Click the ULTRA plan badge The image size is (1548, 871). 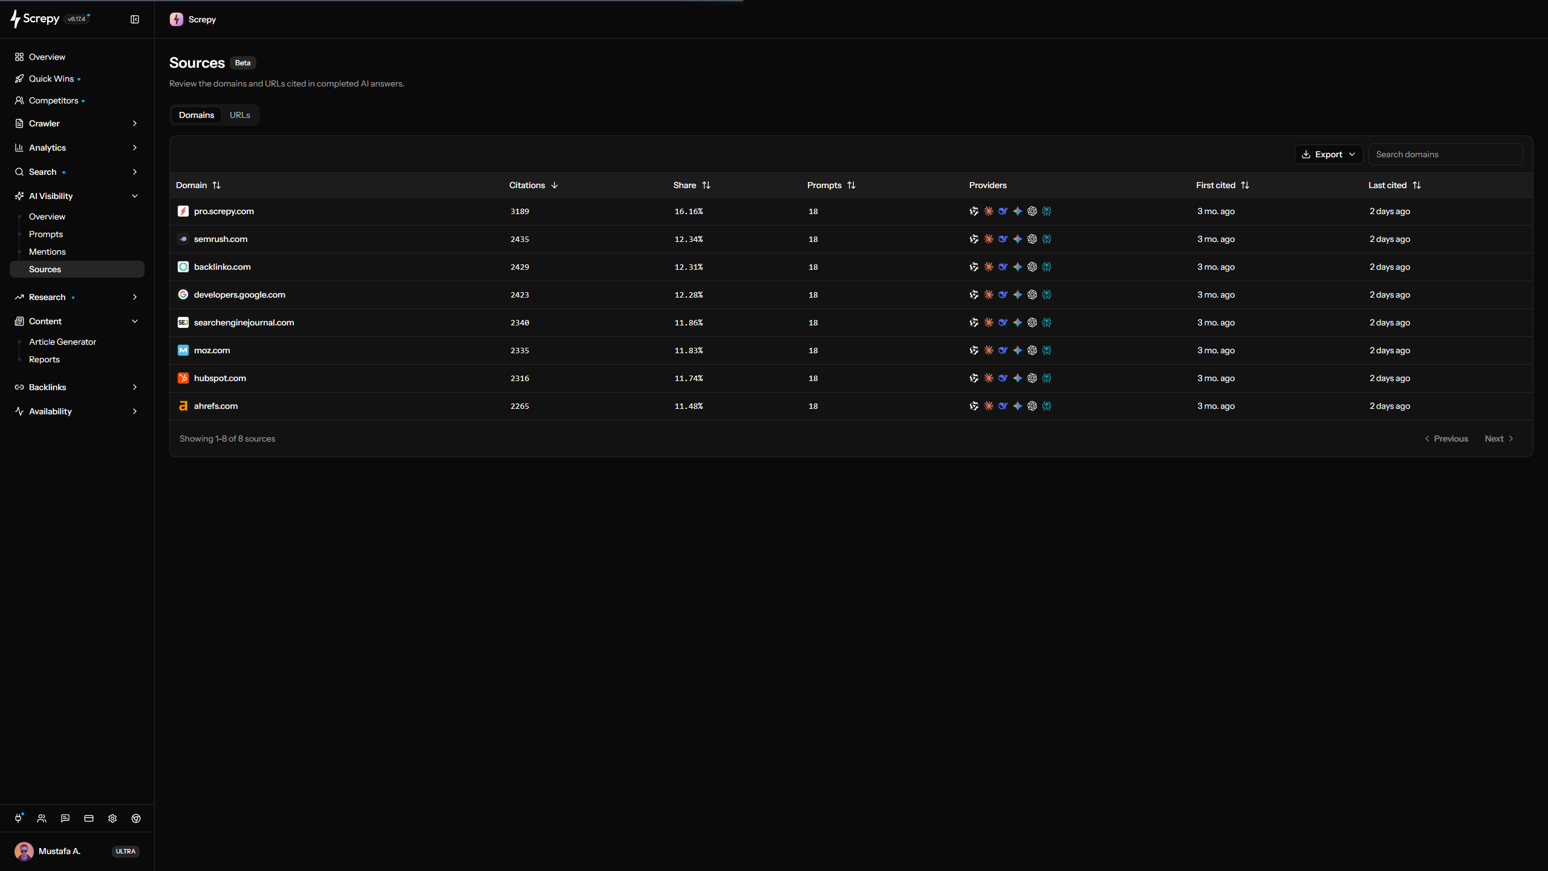click(126, 851)
